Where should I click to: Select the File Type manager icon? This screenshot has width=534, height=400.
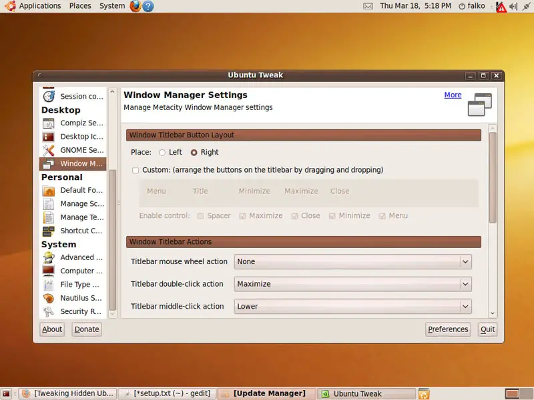click(x=49, y=285)
